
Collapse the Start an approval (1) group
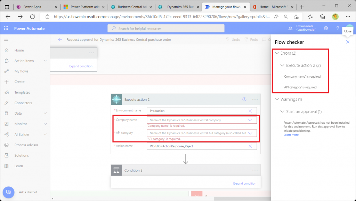282,111
